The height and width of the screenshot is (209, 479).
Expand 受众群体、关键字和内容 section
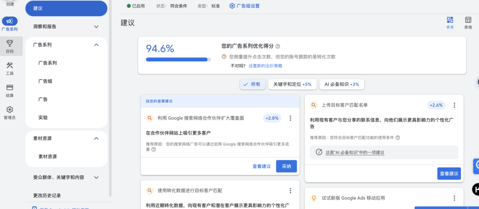click(x=96, y=177)
